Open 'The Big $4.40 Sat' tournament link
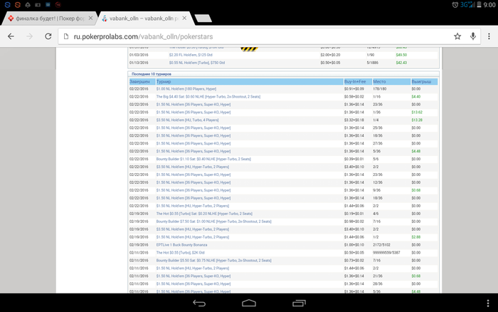 (x=208, y=97)
